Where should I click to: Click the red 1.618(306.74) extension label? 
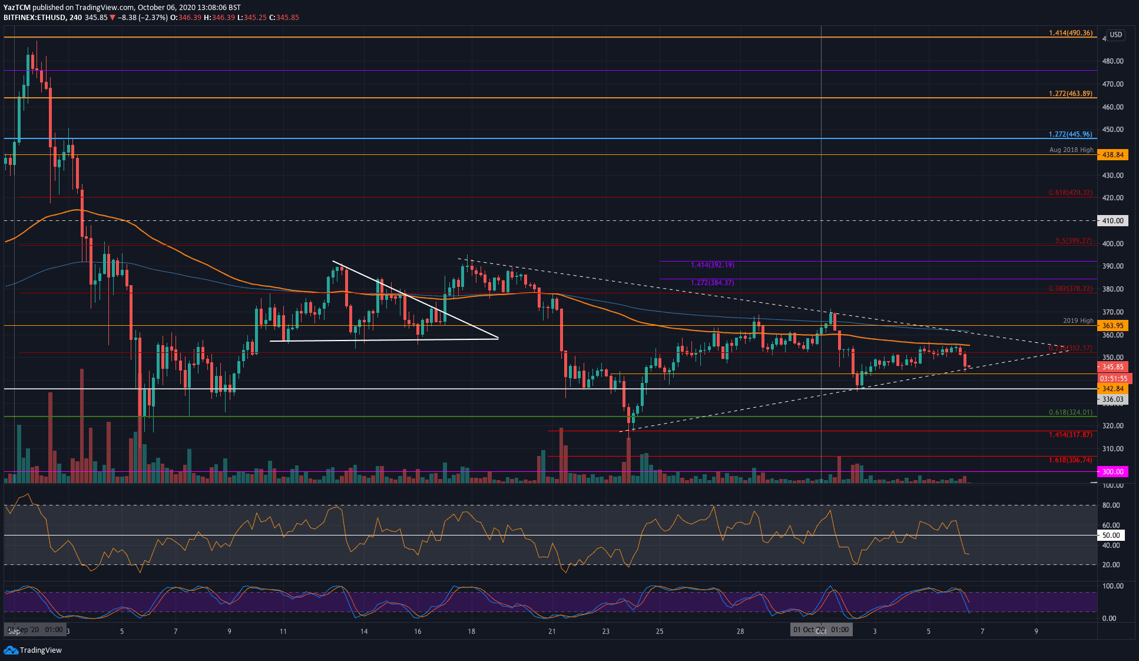pyautogui.click(x=1070, y=460)
